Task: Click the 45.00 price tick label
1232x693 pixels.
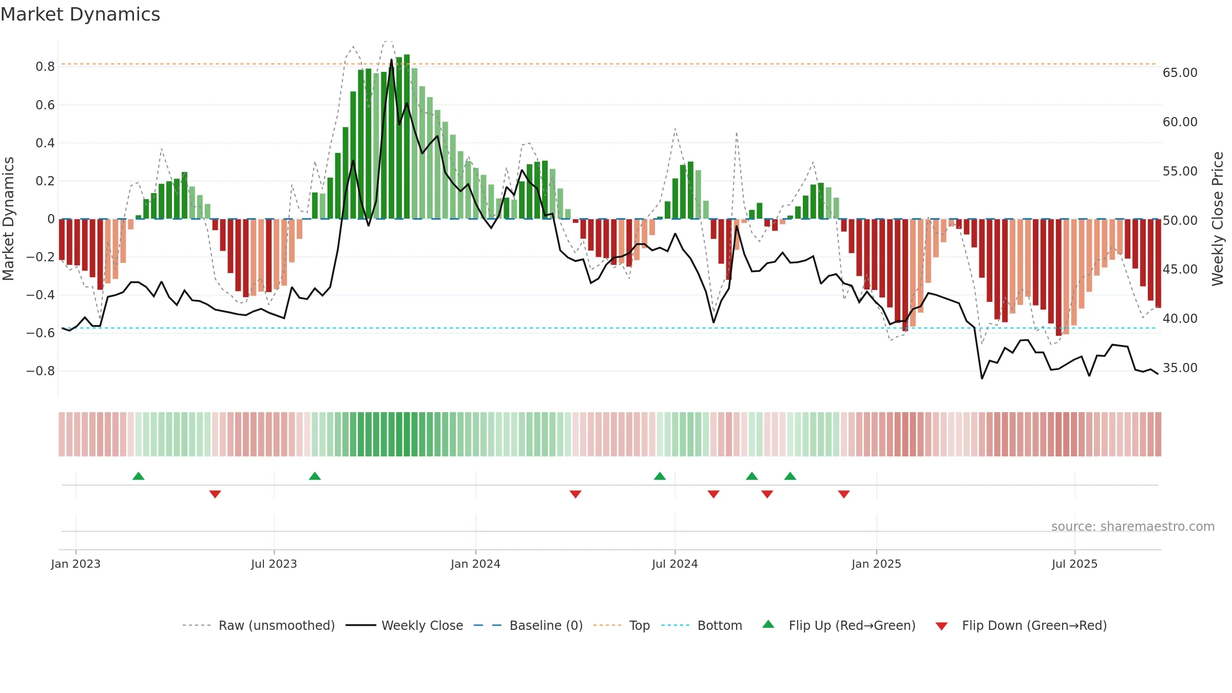Action: [x=1180, y=269]
